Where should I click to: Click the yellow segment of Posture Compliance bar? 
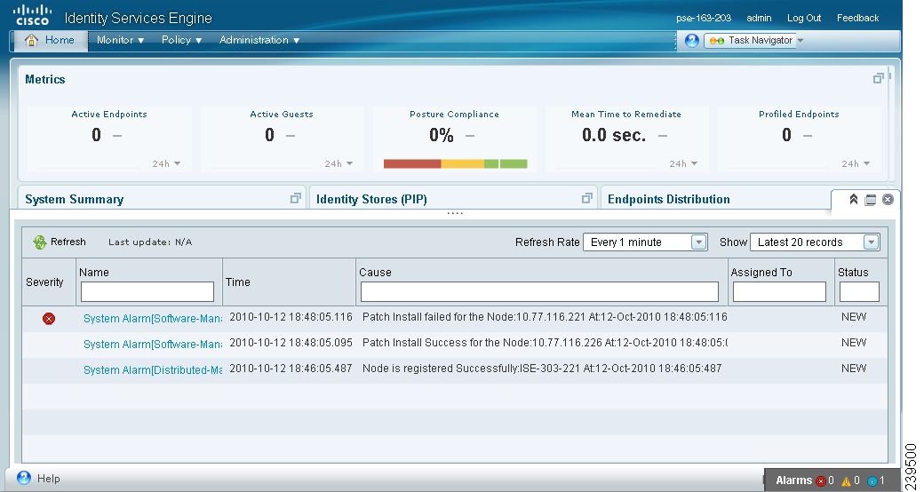(x=463, y=163)
